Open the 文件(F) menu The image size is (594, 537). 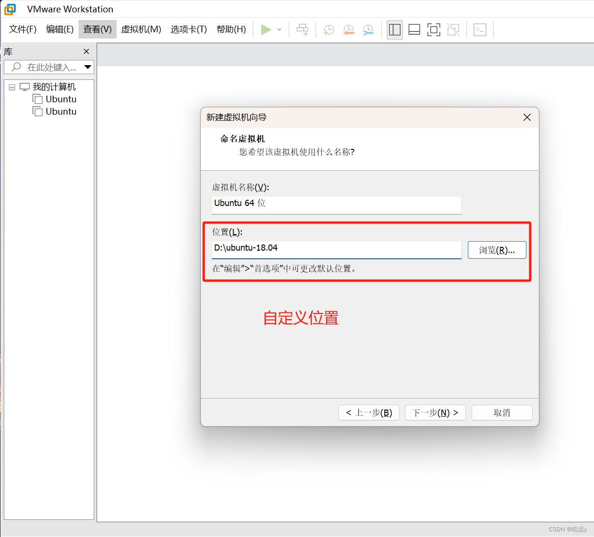(x=23, y=29)
